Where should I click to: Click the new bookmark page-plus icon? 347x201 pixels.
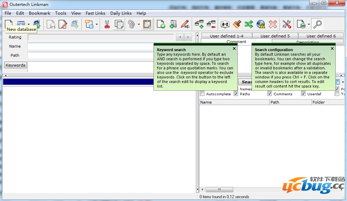click(x=161, y=24)
